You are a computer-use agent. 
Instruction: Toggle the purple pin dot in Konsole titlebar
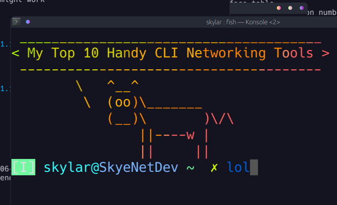pos(28,22)
